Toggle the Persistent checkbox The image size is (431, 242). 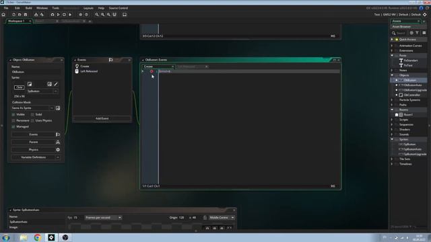coord(13,120)
